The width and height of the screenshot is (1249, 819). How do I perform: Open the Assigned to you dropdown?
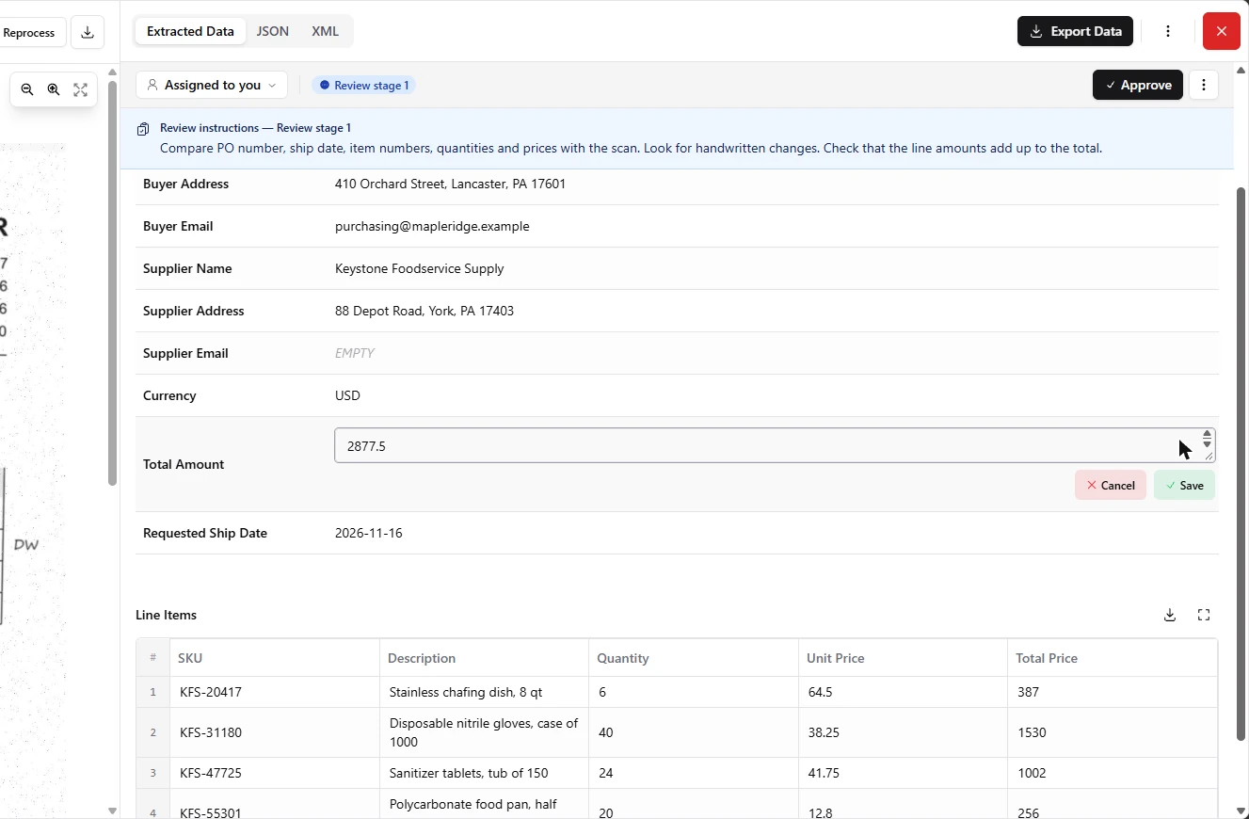[x=212, y=85]
